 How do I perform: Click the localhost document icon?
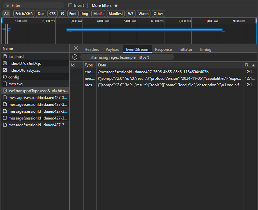5,57
